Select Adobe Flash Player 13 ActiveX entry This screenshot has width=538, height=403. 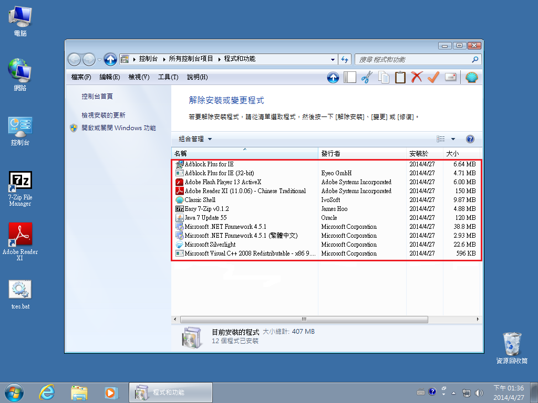326,182
